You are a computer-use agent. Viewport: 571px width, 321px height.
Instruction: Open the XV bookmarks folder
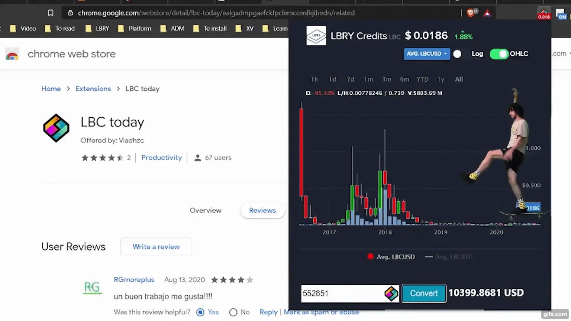point(244,28)
